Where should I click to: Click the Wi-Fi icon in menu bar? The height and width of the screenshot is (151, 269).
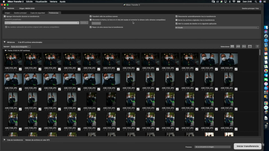234,1
